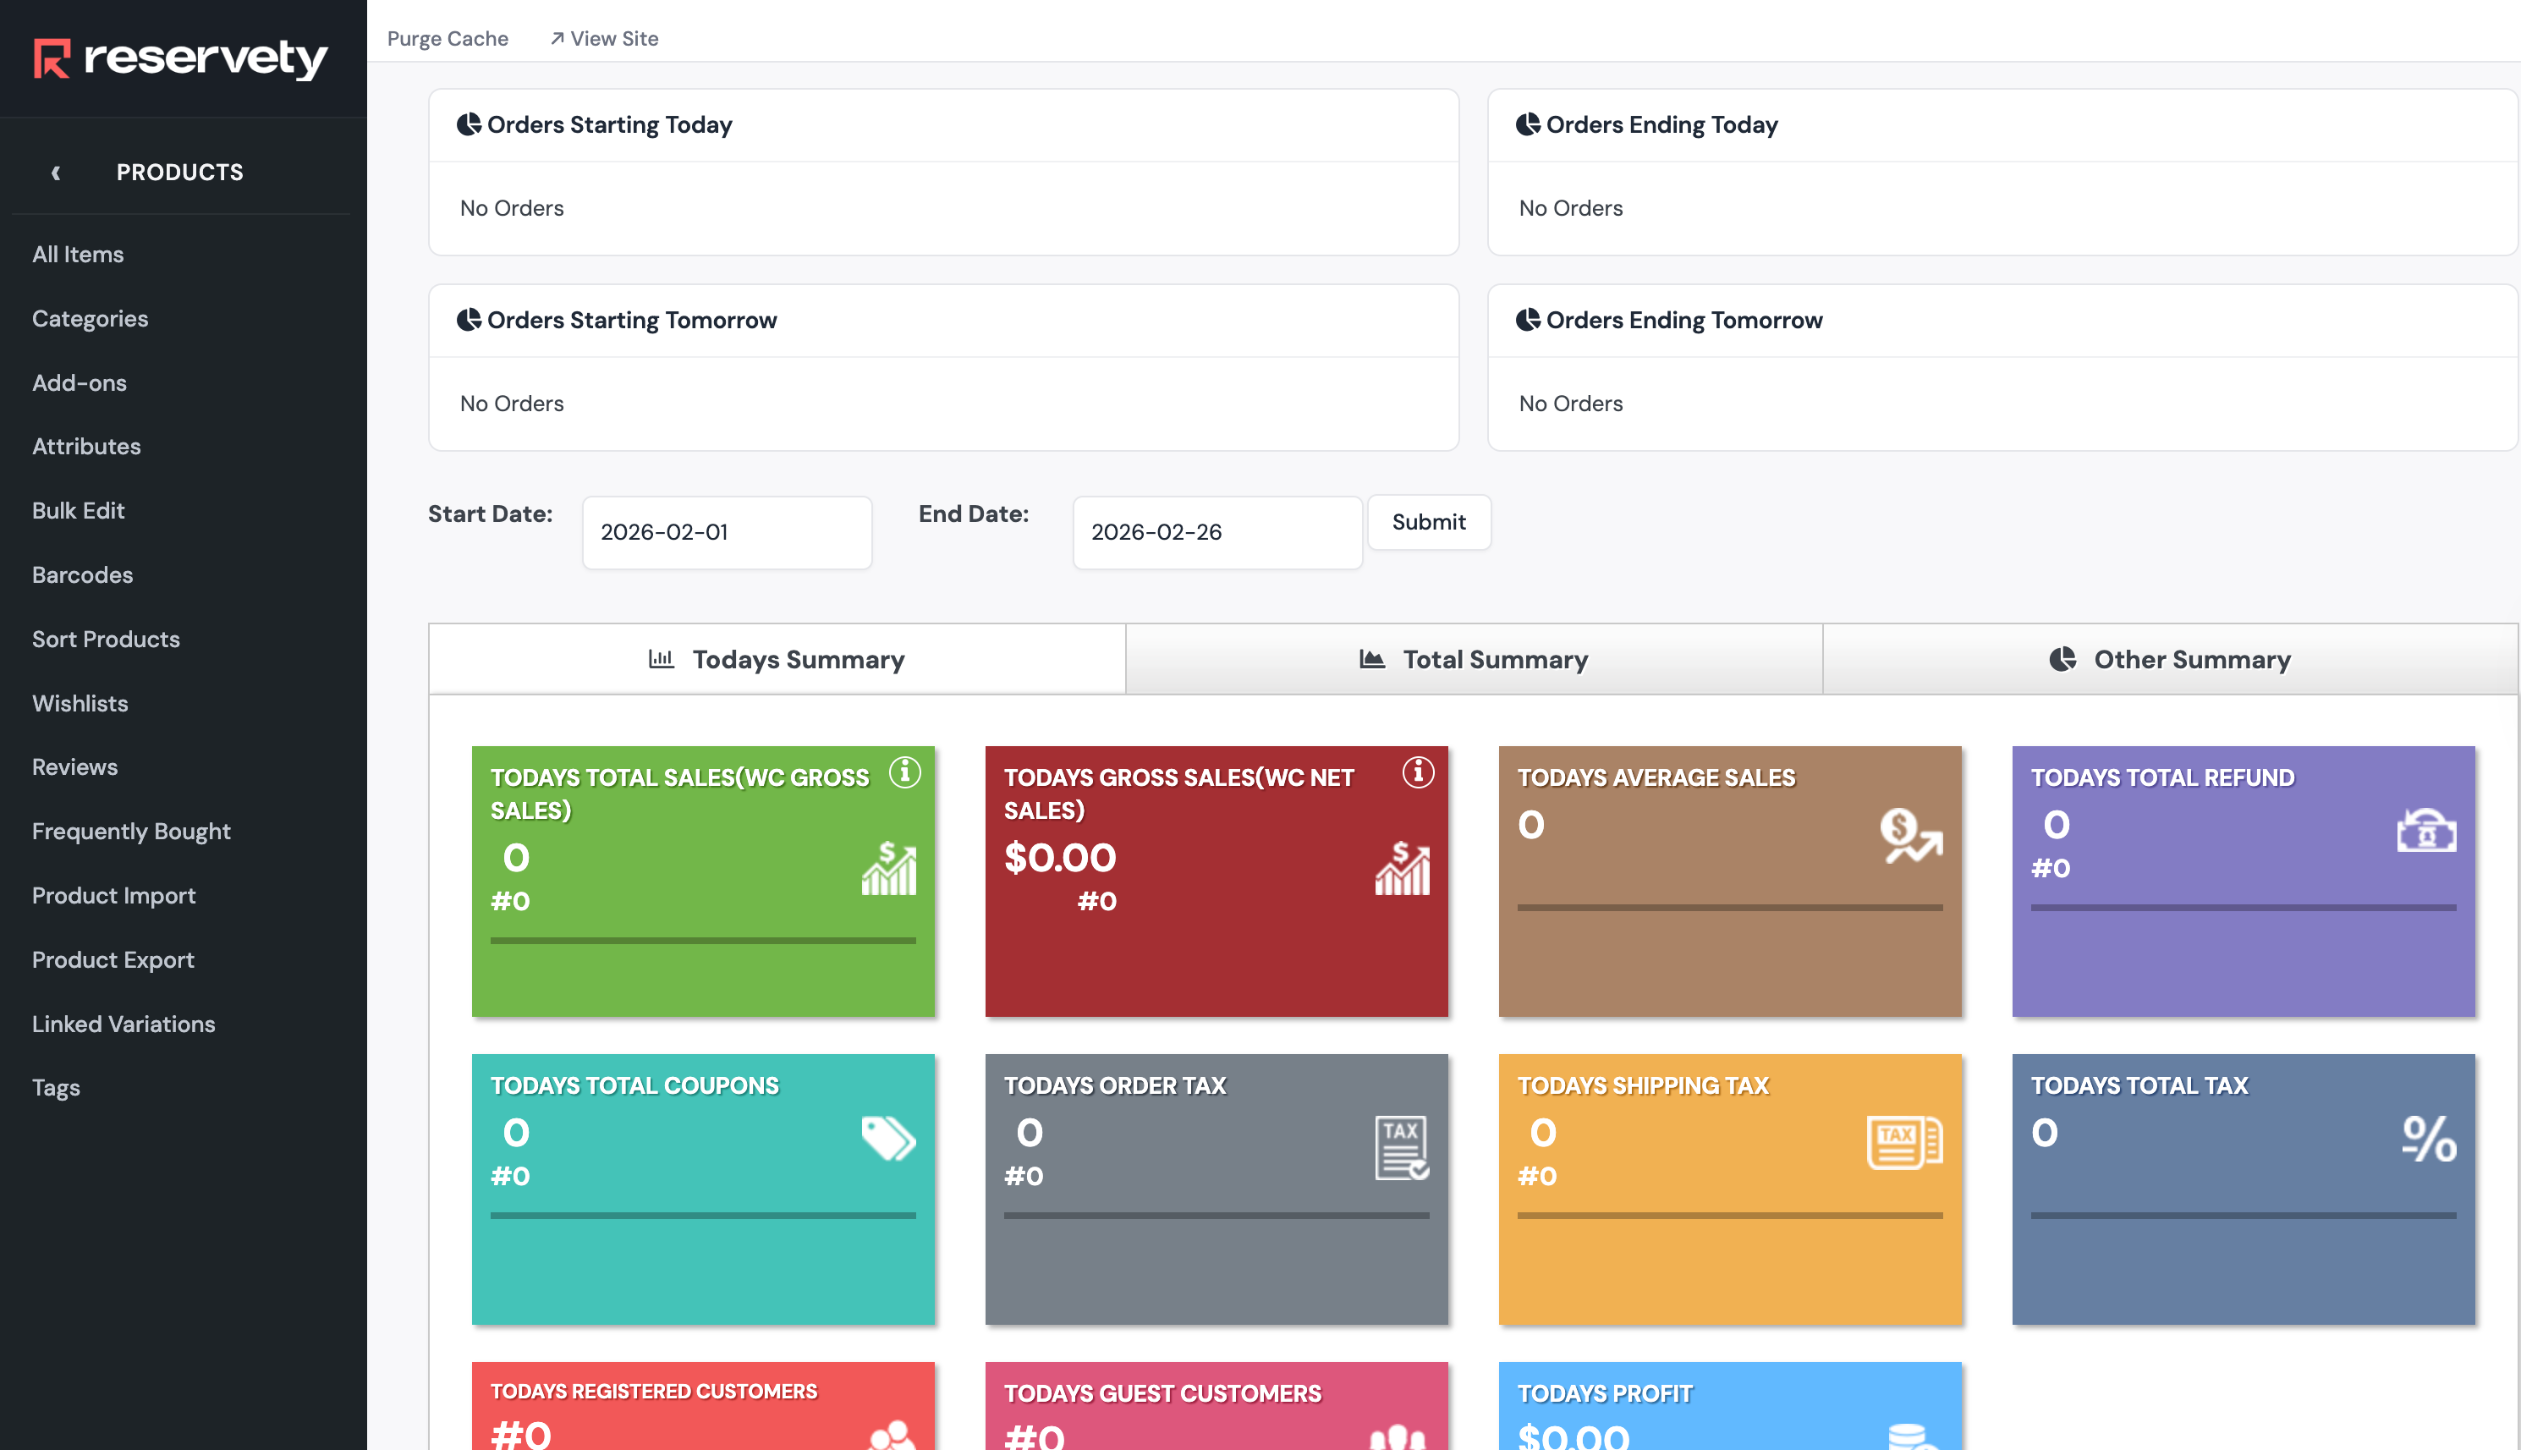Click the average sales dollar-arrow icon
2521x1450 pixels.
tap(1909, 834)
